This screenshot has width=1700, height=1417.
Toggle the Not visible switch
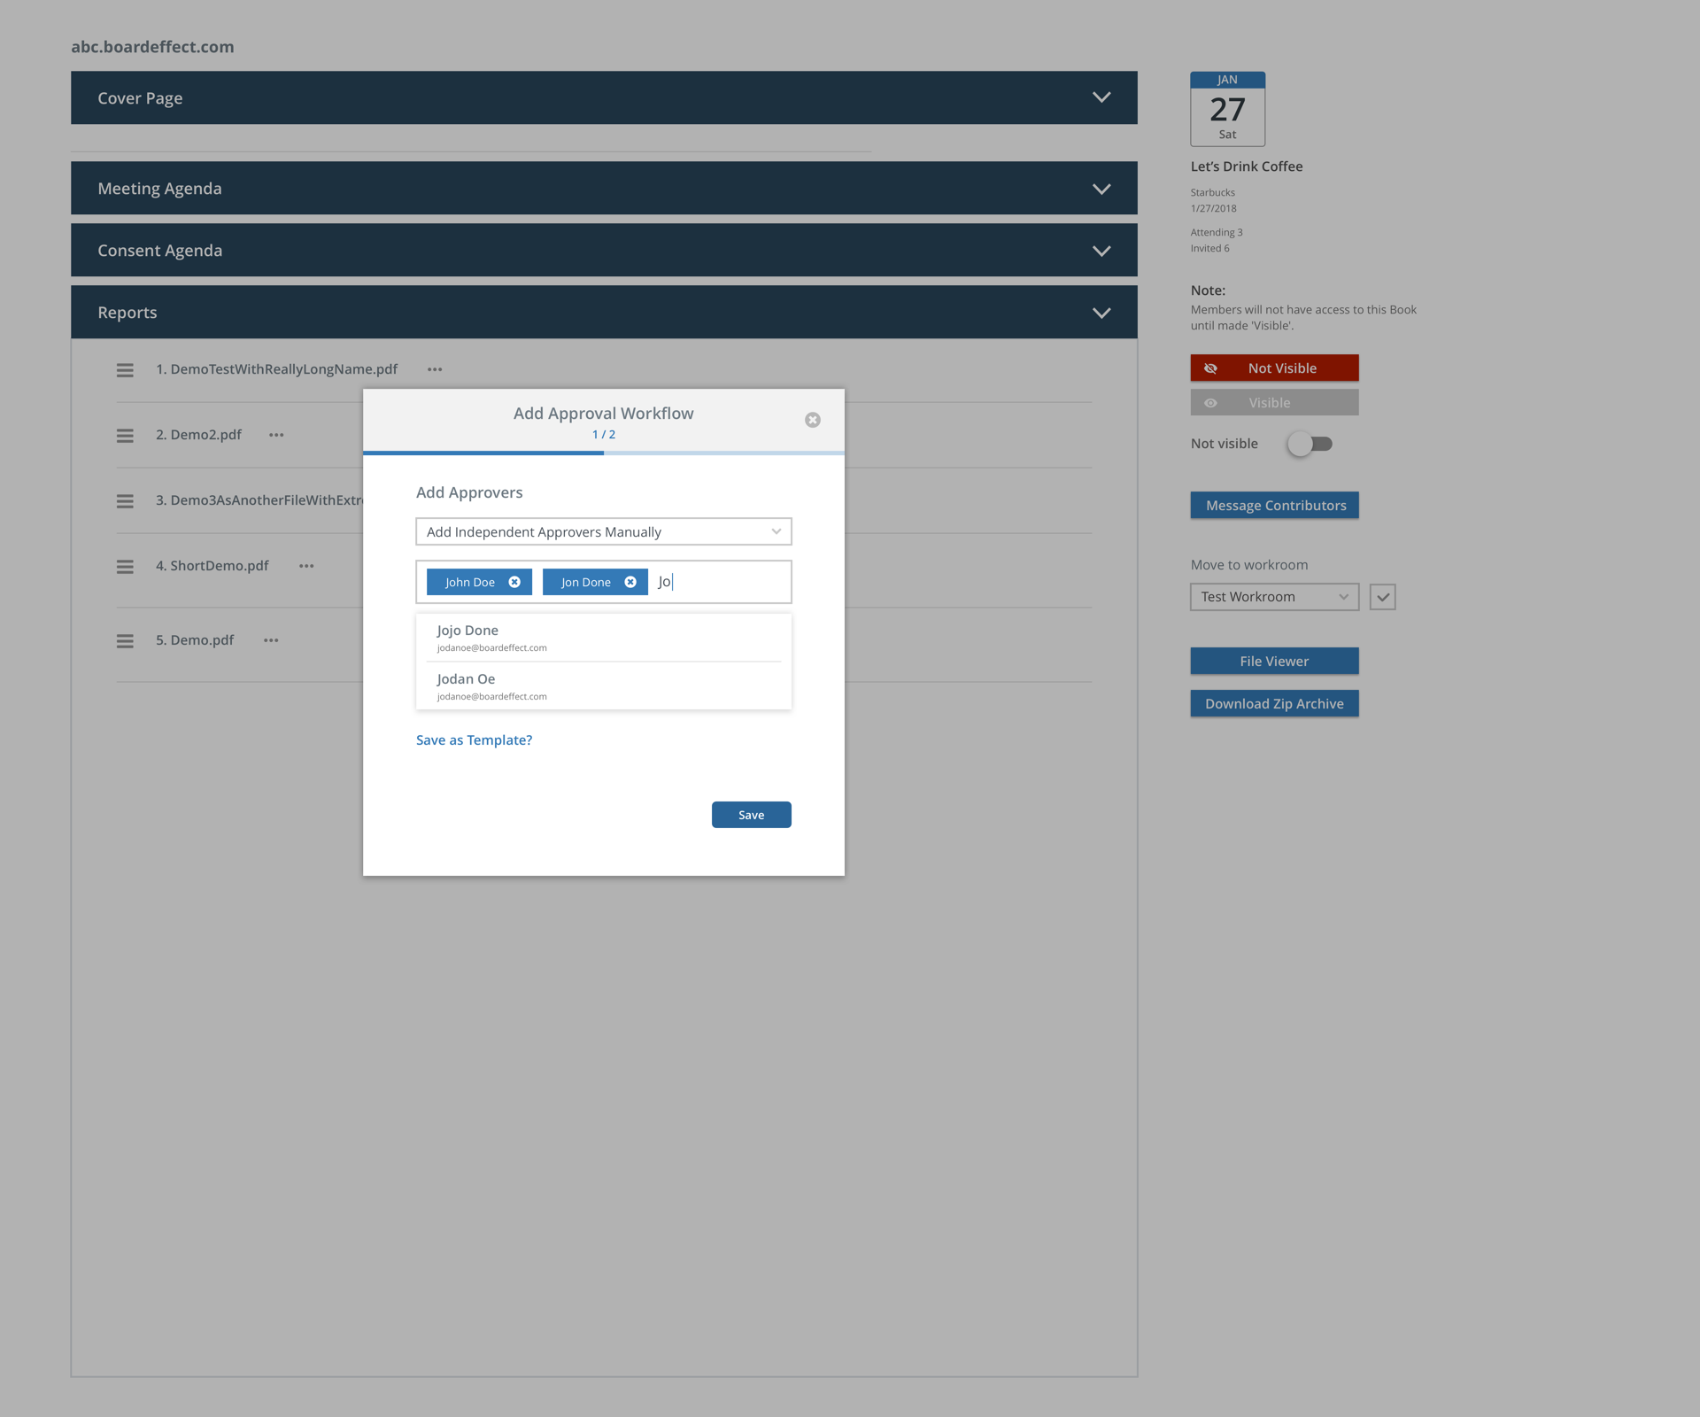(x=1310, y=444)
